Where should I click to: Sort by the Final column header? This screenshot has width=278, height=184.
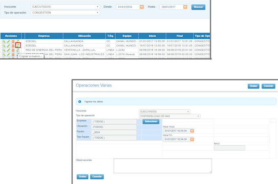coord(179,36)
